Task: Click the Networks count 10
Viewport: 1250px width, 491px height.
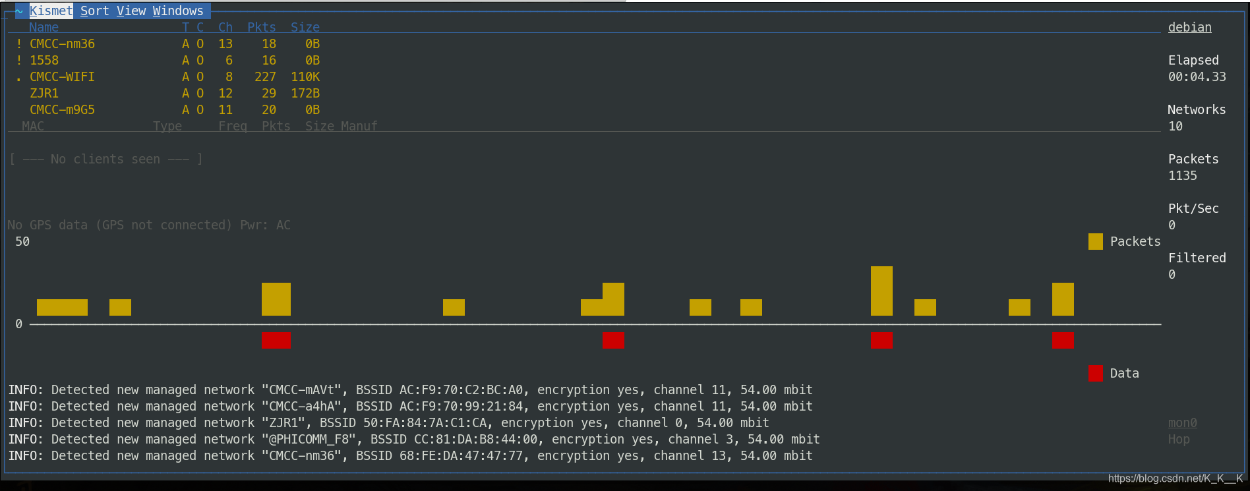Action: point(1176,126)
